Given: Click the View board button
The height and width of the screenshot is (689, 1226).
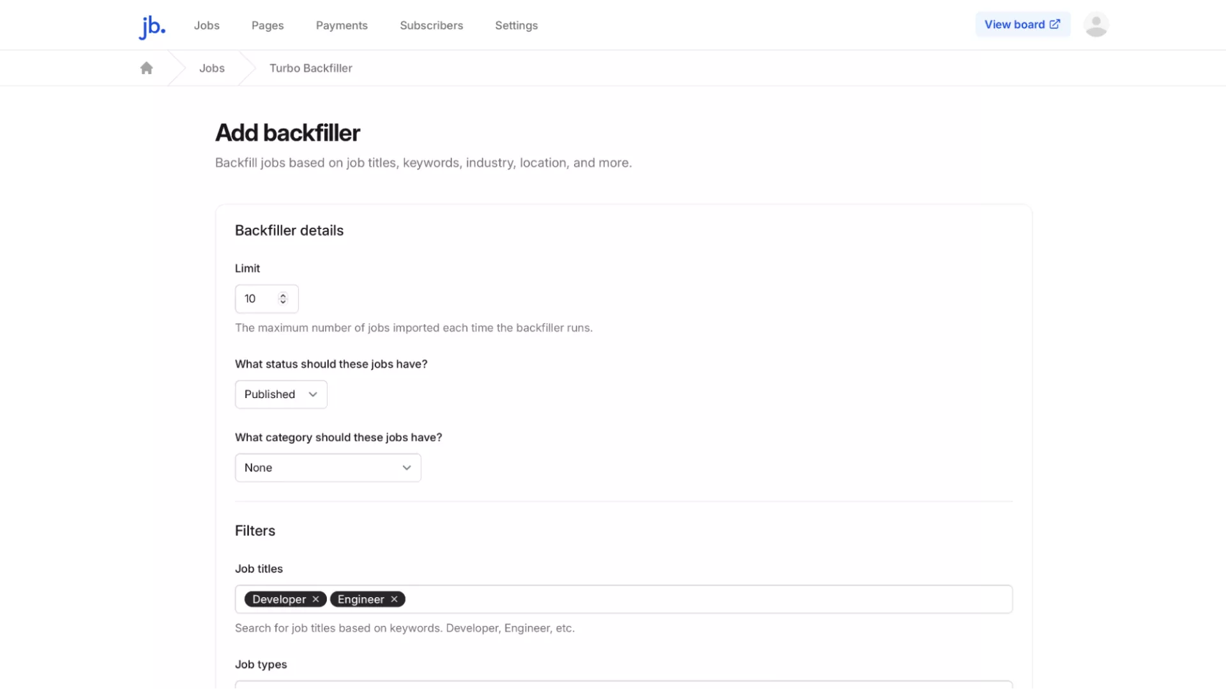Looking at the screenshot, I should pos(1022,24).
